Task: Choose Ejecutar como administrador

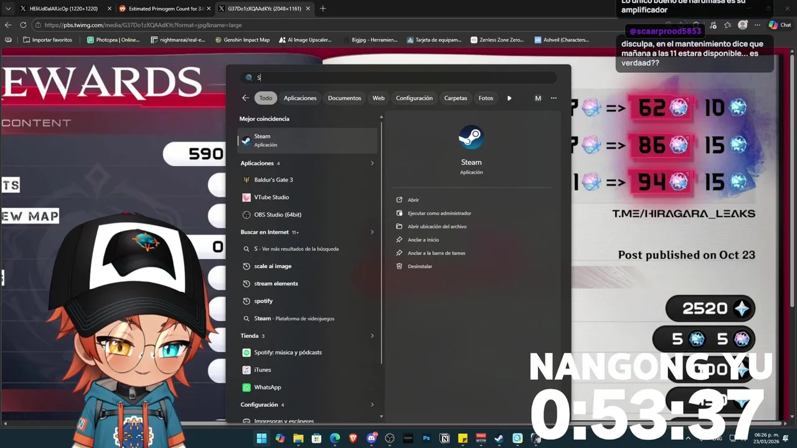Action: [439, 213]
